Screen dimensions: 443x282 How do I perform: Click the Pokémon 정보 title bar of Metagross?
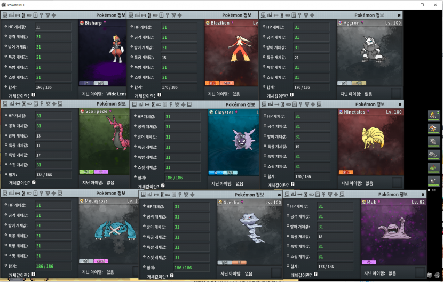[x=110, y=193]
